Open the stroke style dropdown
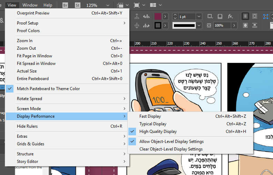273x175 pixels. coord(199,26)
